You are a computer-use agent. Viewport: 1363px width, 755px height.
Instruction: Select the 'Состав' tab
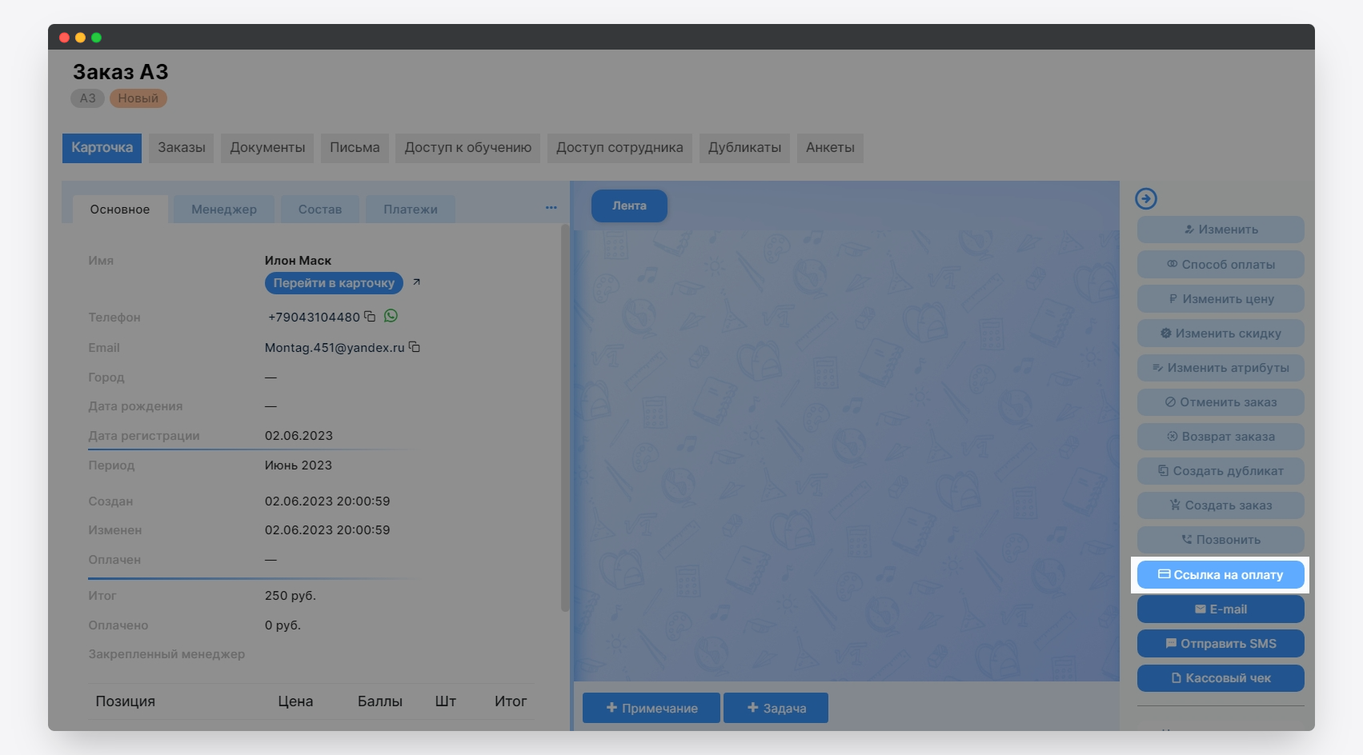320,210
